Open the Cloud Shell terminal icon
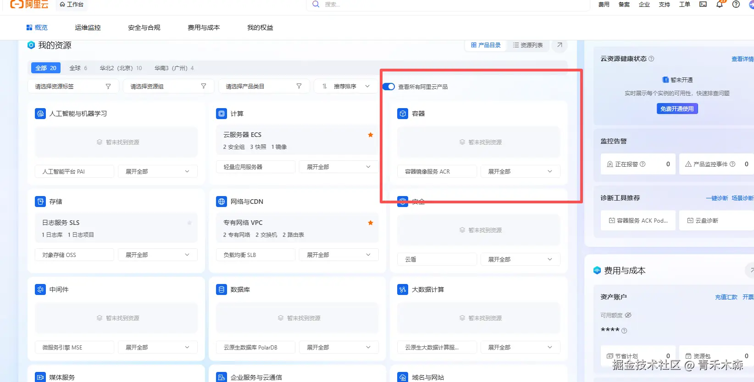This screenshot has height=382, width=754. tap(703, 4)
